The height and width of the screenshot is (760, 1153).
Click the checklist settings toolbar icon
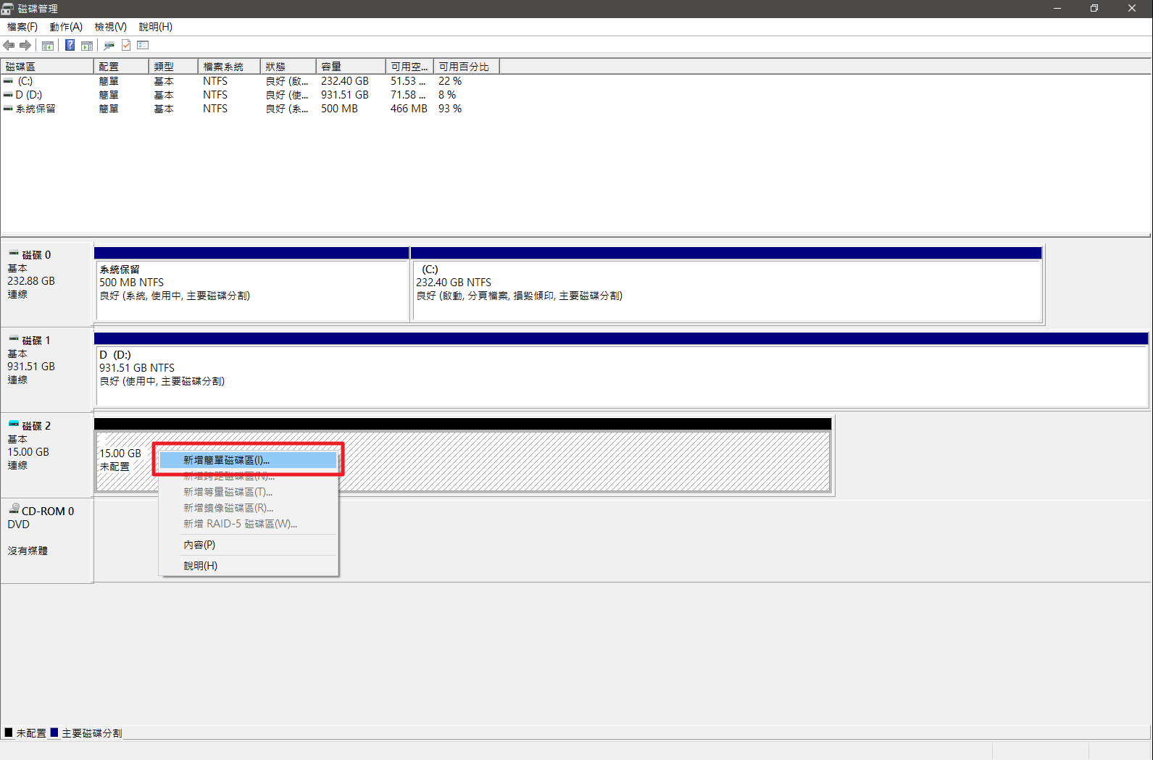pyautogui.click(x=143, y=46)
